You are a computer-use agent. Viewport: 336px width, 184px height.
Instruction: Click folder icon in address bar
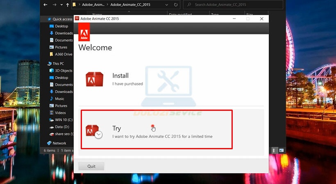coord(74,4)
